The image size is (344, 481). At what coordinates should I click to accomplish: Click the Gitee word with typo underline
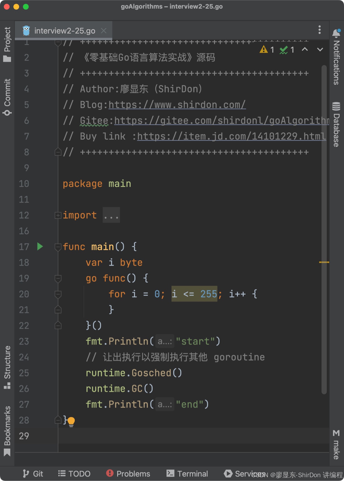pyautogui.click(x=94, y=120)
